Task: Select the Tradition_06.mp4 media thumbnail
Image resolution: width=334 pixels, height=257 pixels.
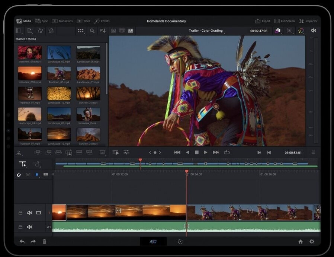Action: tap(59, 73)
